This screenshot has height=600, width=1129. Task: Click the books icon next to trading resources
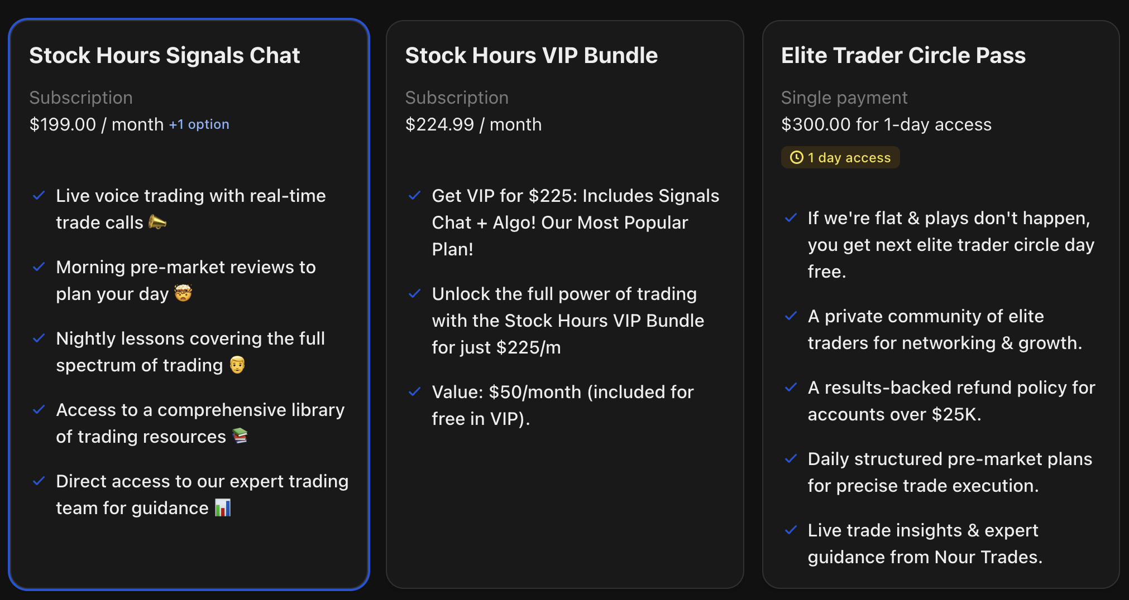click(240, 437)
